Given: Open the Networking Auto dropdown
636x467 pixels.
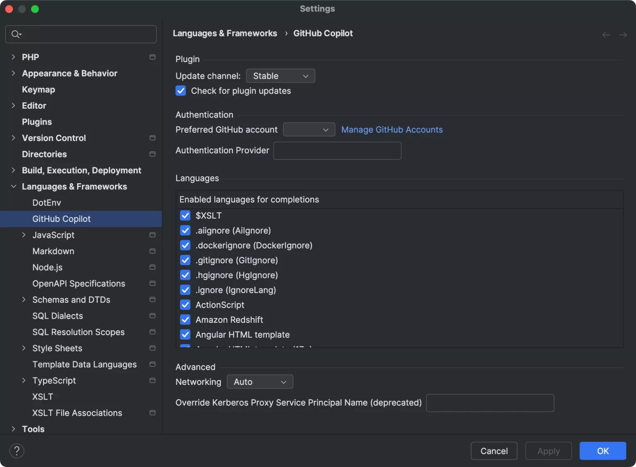Looking at the screenshot, I should coord(260,382).
